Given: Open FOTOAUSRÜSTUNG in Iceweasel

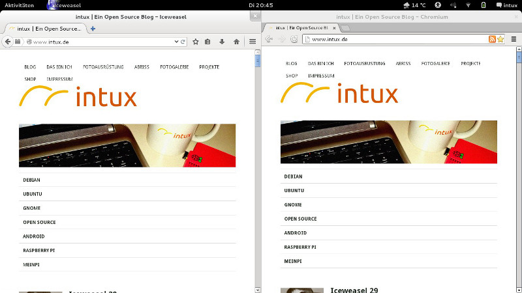Looking at the screenshot, I should coord(103,67).
